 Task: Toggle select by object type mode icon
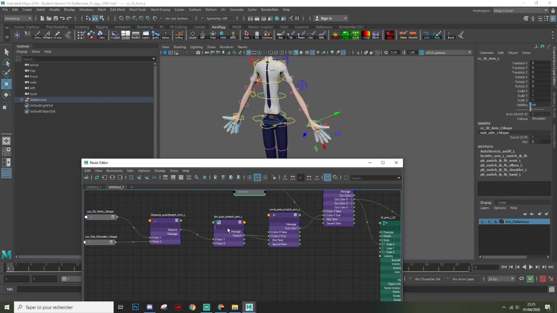[x=95, y=18]
